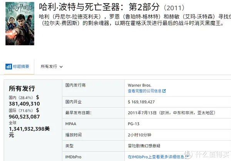Click the 类型 row label

click(x=69, y=146)
